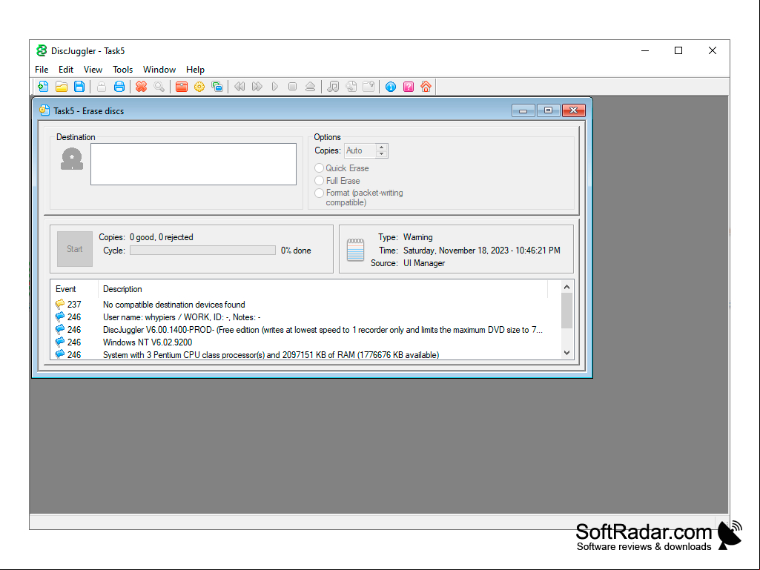Screen dimensions: 760x570
Task: Click the red toolbox toolbar icon
Action: click(x=182, y=87)
